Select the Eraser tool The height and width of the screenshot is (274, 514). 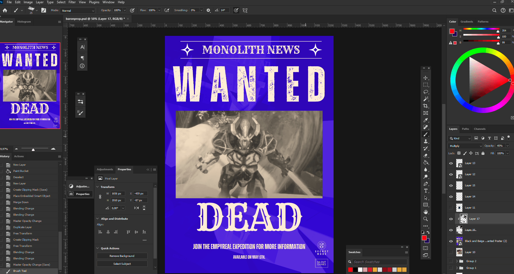426,156
